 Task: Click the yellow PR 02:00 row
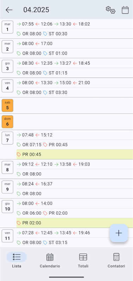[75, 223]
